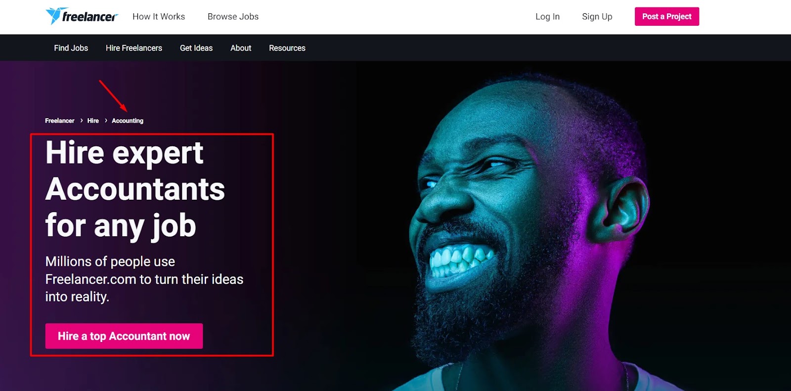Open the Get Ideas menu

point(196,48)
